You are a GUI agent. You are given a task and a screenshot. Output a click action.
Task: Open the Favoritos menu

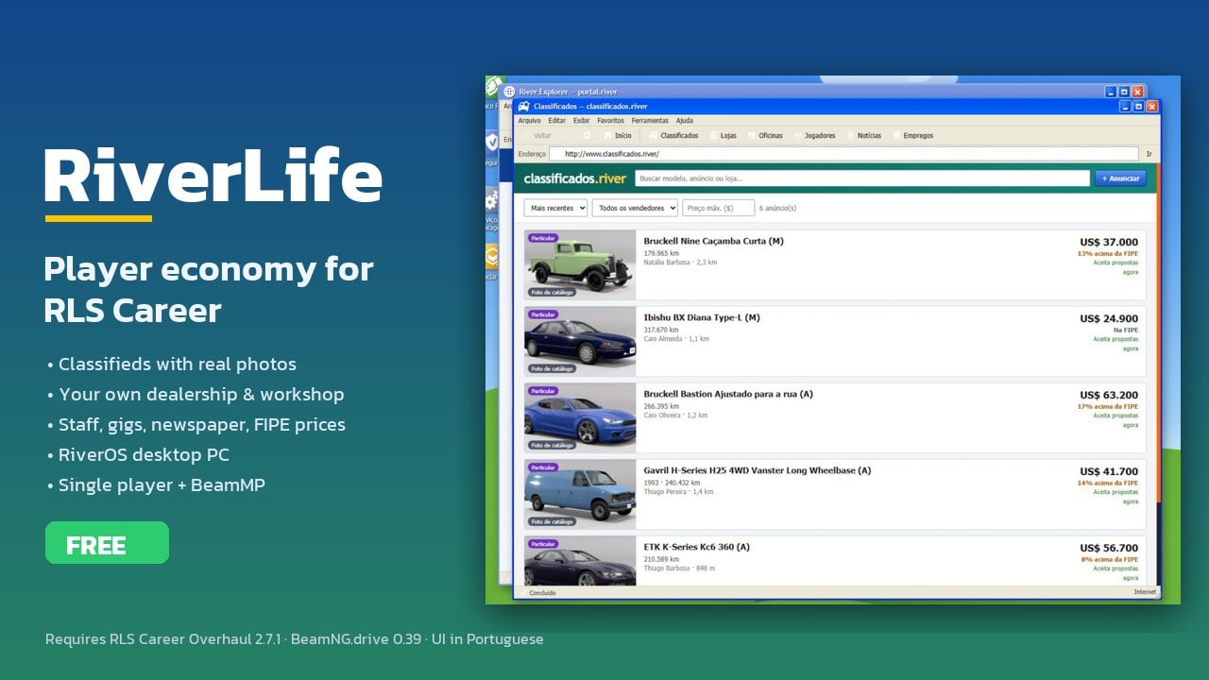click(611, 121)
